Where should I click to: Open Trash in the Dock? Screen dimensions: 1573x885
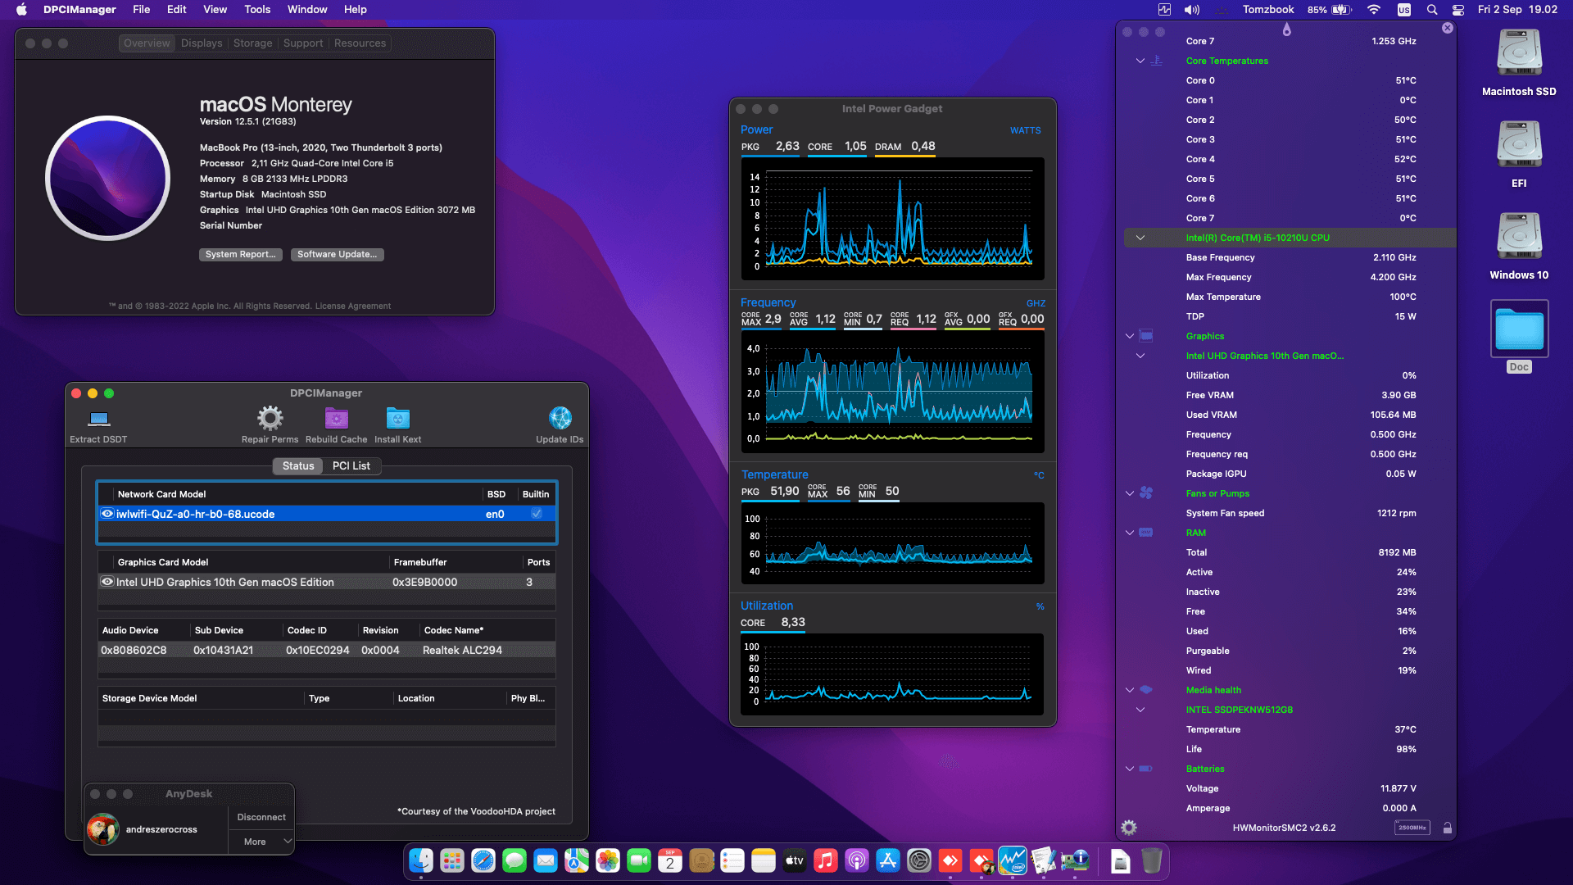[1152, 860]
